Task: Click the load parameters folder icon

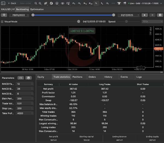Action: [20, 78]
